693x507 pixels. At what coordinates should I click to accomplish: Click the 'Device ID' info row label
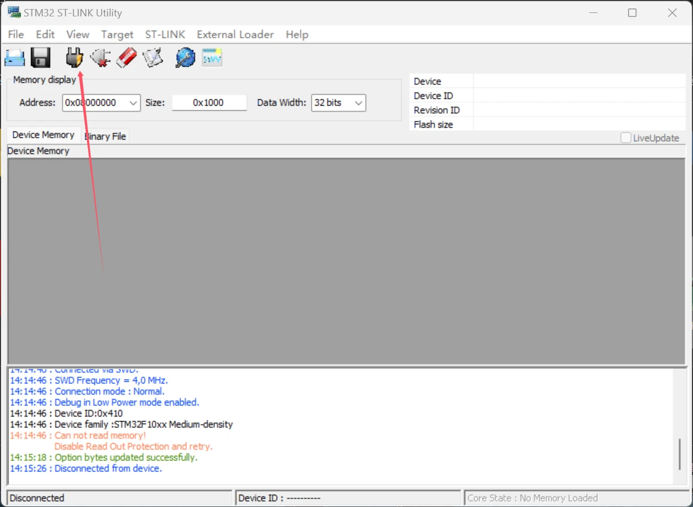(433, 96)
